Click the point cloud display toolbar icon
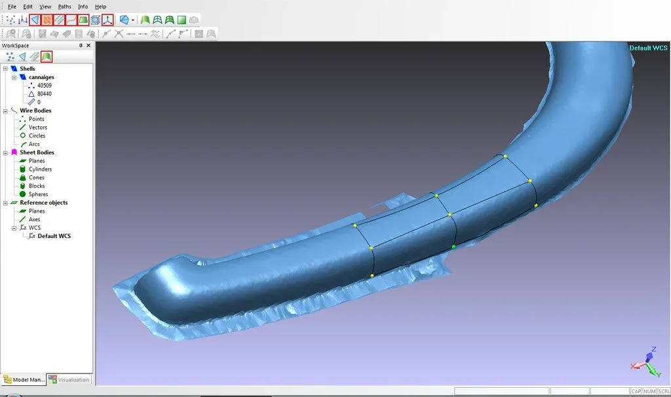Screen dimensions: 671x397 point(10,20)
